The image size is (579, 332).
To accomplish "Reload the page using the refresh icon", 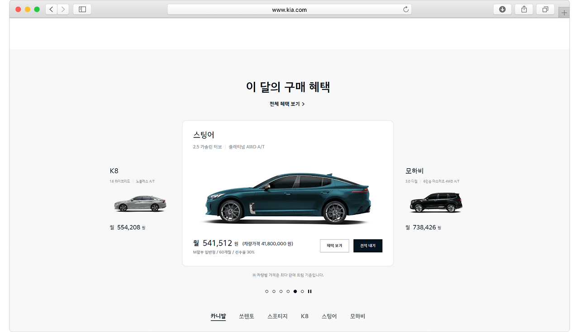I will (x=406, y=9).
